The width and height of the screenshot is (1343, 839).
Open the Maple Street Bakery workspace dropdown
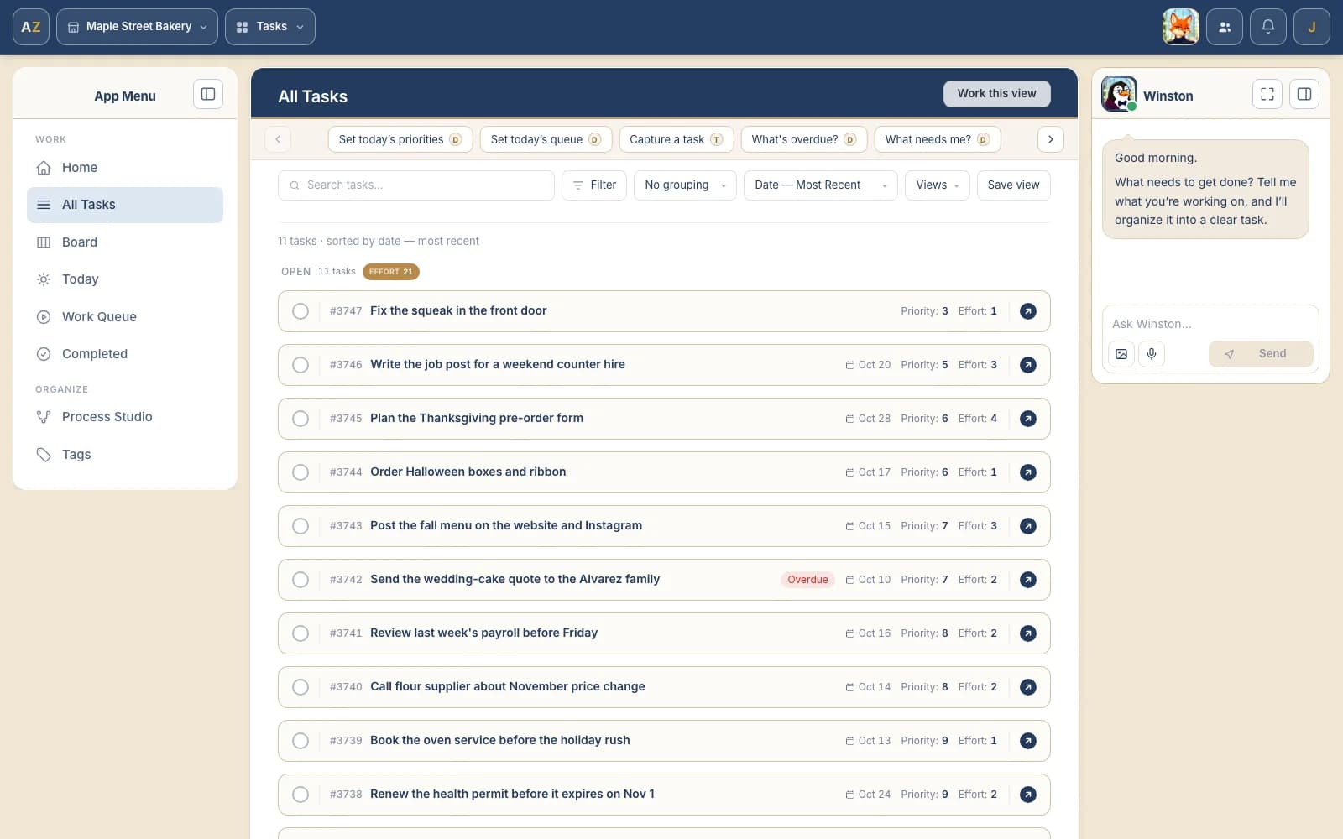137,27
